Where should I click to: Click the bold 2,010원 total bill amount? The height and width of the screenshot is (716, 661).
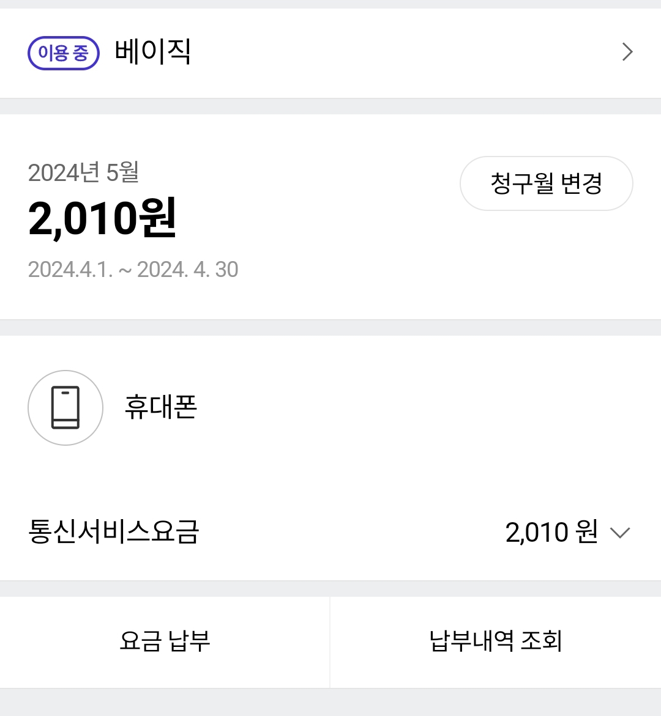click(x=102, y=218)
